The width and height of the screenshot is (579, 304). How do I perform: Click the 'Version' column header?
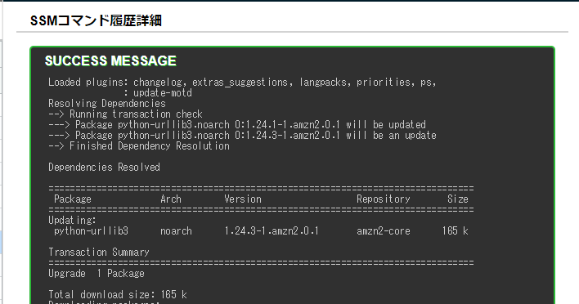tap(243, 199)
